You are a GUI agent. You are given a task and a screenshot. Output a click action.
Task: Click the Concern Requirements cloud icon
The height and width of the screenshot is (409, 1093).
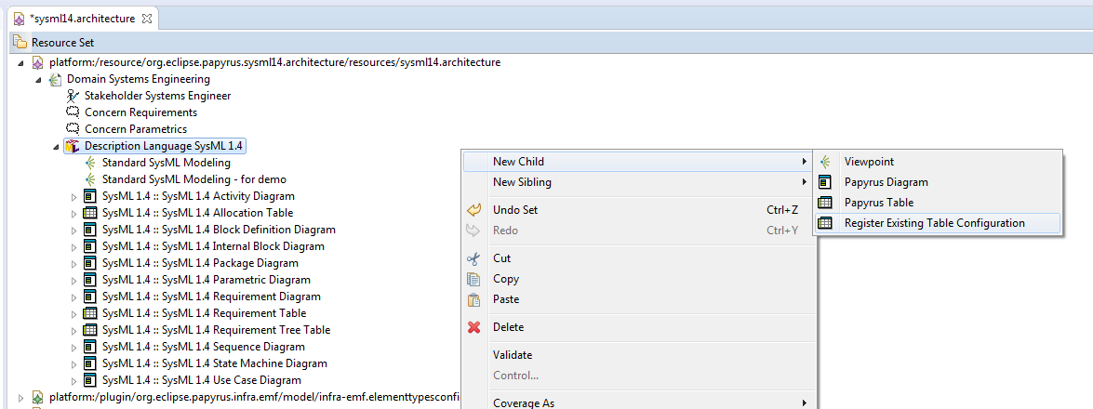pyautogui.click(x=73, y=112)
